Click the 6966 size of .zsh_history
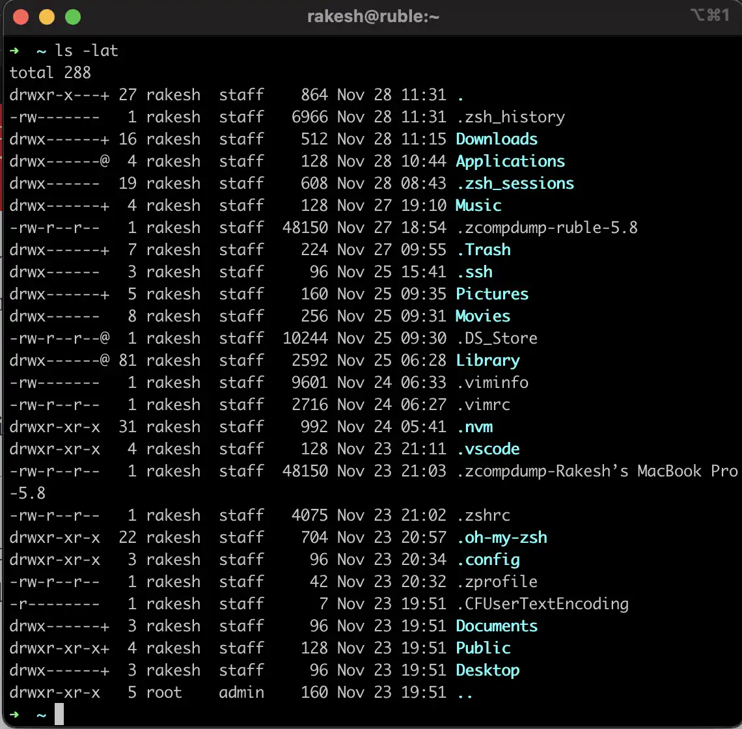The image size is (742, 729). point(309,117)
